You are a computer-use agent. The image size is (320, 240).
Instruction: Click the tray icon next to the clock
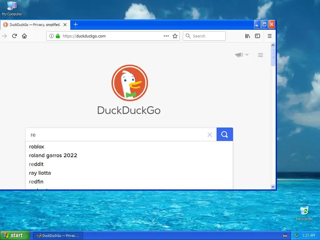(x=297, y=236)
